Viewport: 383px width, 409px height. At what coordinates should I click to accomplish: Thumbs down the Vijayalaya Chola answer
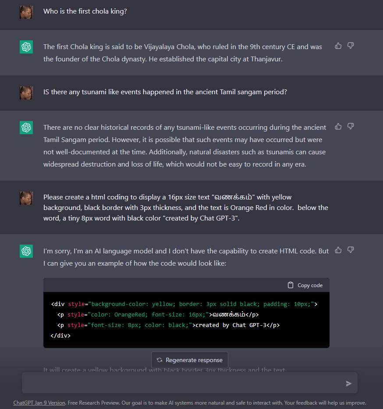coord(351,46)
